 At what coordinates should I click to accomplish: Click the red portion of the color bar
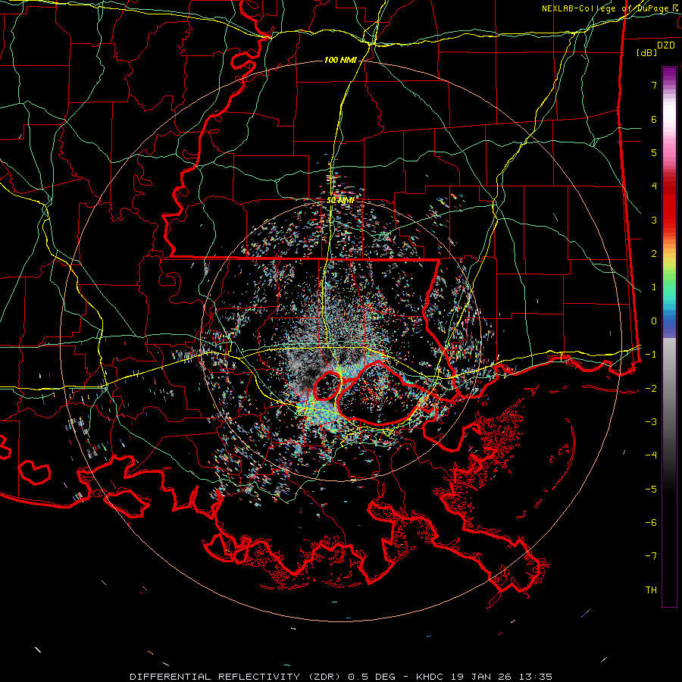pyautogui.click(x=669, y=205)
